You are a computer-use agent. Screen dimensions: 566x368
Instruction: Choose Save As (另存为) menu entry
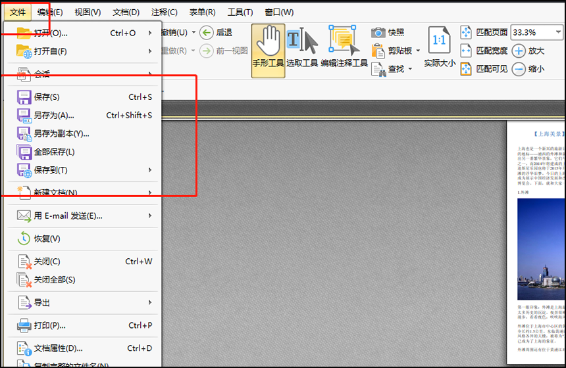pos(54,115)
